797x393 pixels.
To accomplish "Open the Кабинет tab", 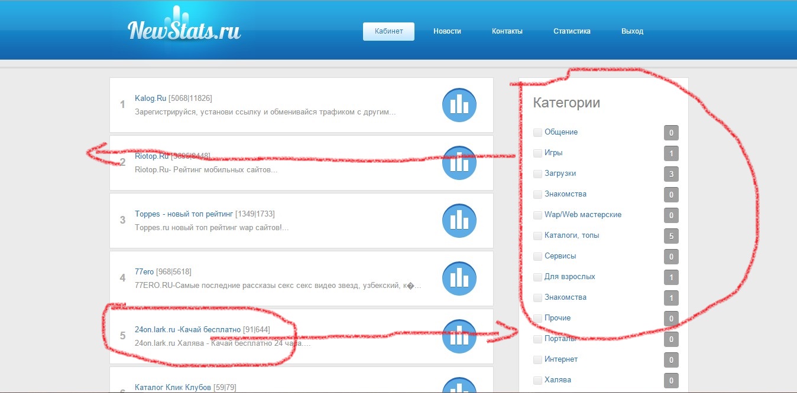I will 388,31.
